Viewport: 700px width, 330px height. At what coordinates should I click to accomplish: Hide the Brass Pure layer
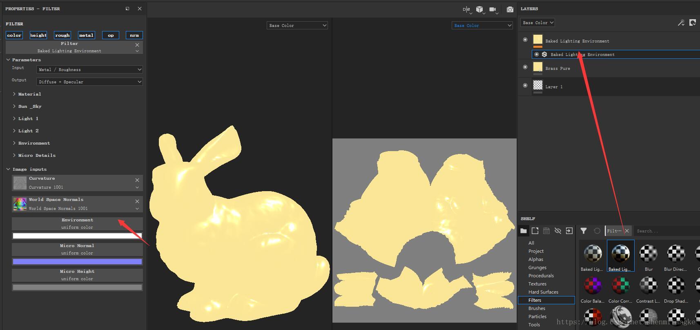point(525,67)
